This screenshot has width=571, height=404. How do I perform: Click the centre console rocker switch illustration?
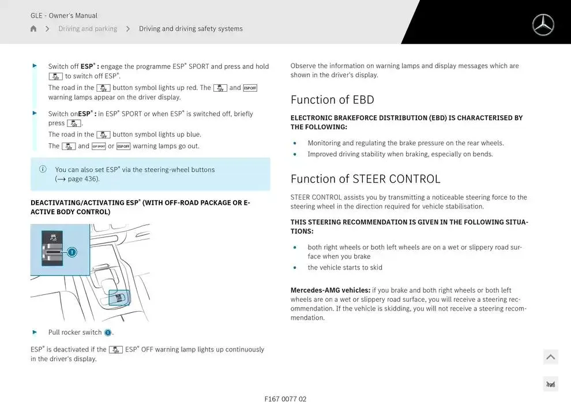pos(119,297)
